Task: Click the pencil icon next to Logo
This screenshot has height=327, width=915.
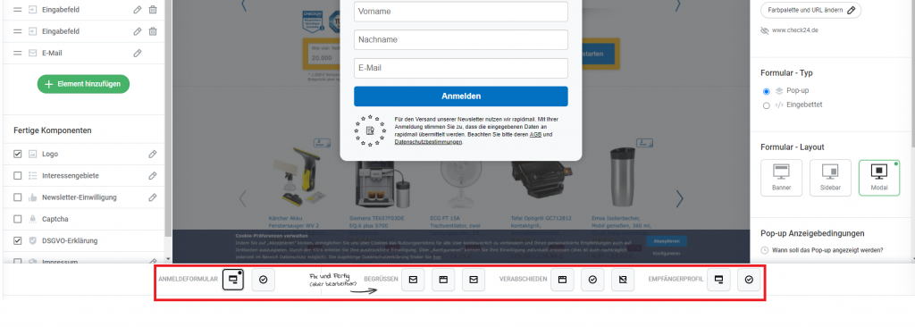Action: coord(152,155)
